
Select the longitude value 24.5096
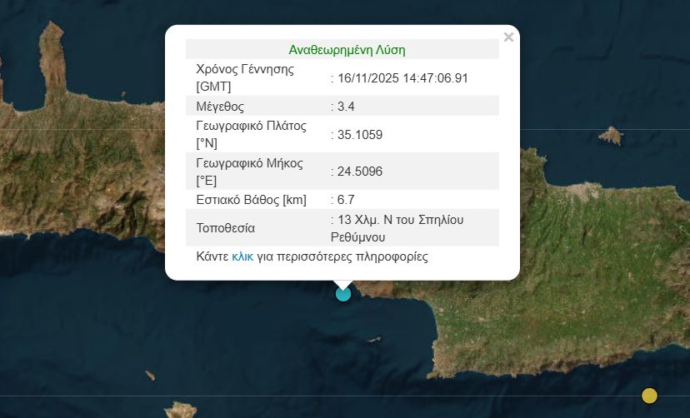tap(359, 171)
